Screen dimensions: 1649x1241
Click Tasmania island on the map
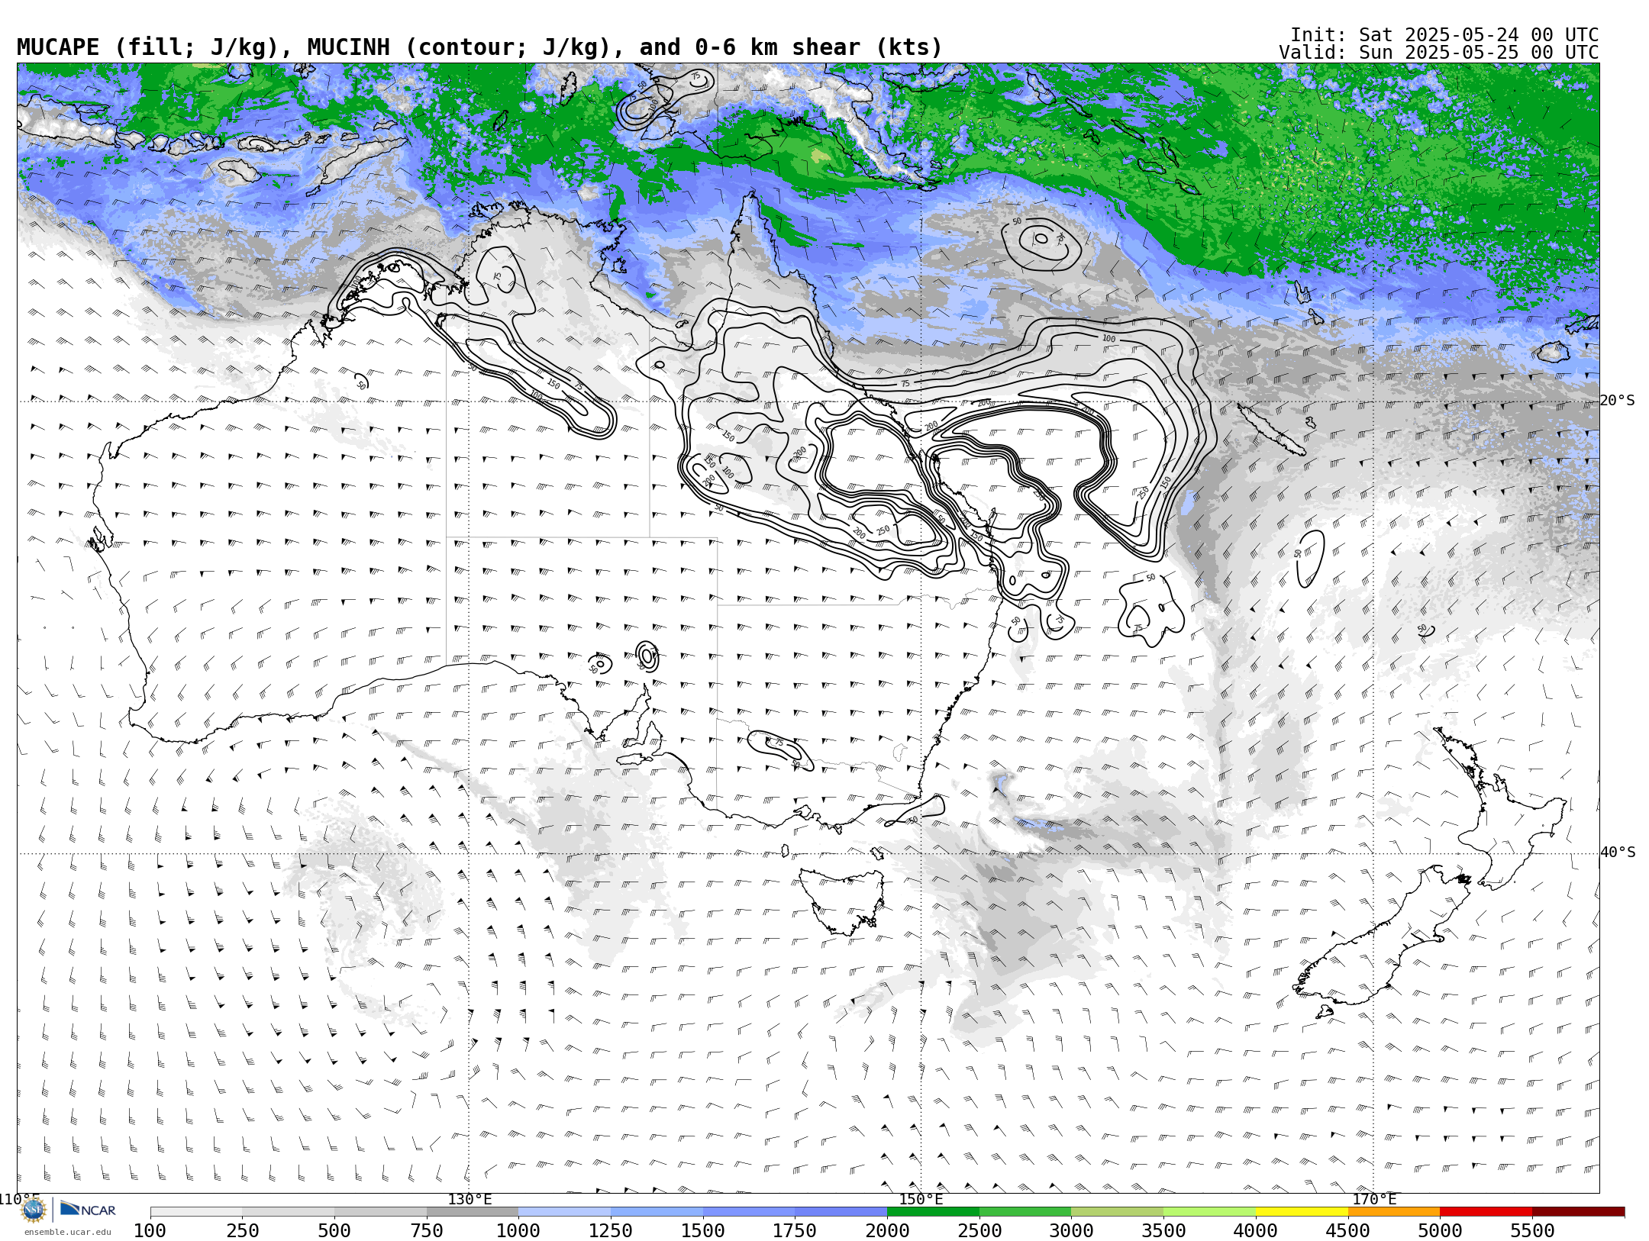(x=844, y=901)
